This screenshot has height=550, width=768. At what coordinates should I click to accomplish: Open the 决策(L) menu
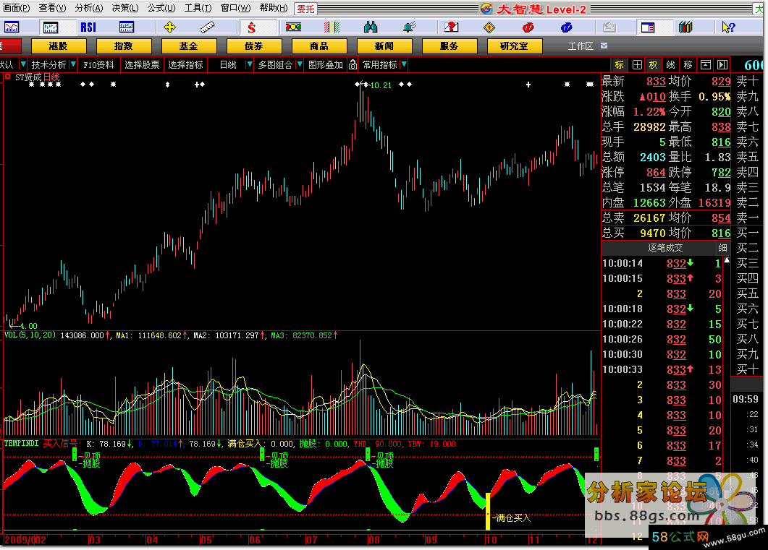point(125,8)
